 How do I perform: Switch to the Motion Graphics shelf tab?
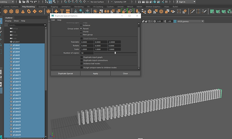click(x=153, y=7)
